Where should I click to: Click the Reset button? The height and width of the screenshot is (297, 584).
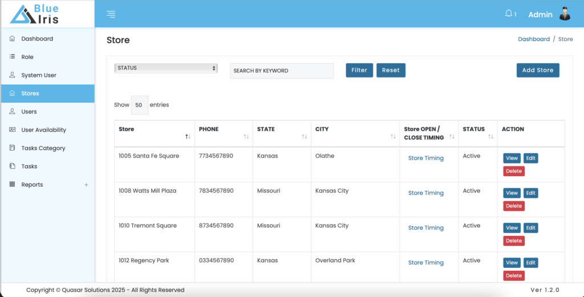pos(391,70)
